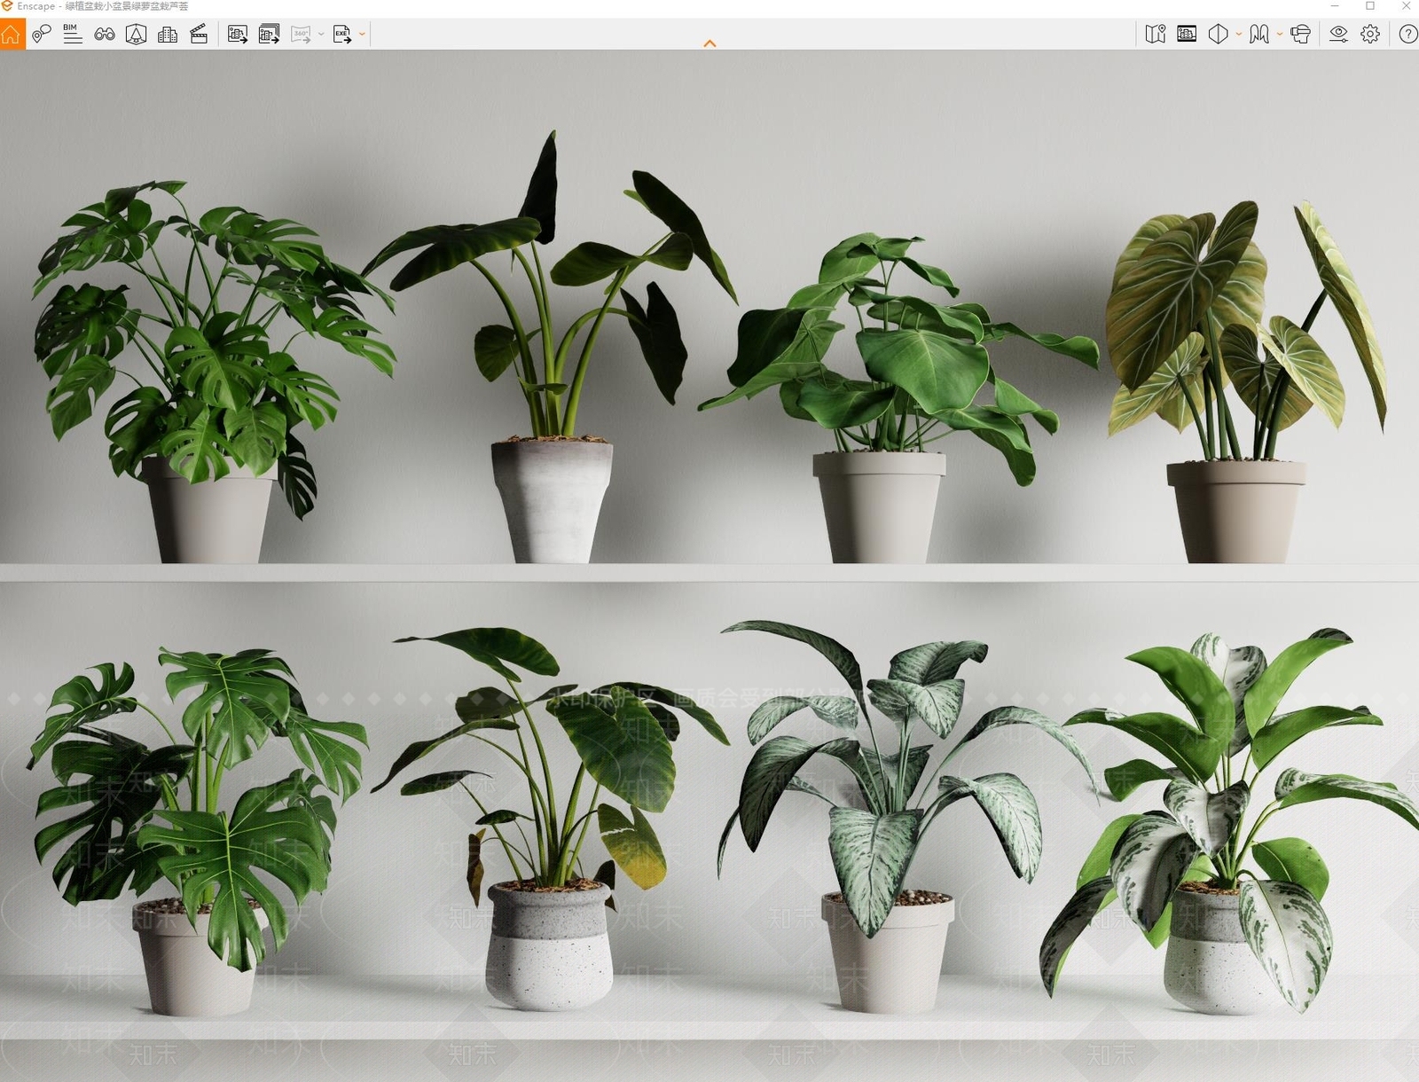The image size is (1419, 1082).
Task: Expand the 360° panorama export dropdown
Action: [x=321, y=35]
